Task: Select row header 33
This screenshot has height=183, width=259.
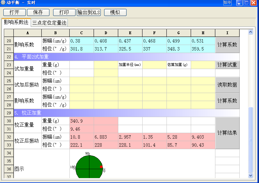Action: (9, 145)
